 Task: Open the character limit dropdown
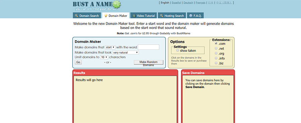104,57
